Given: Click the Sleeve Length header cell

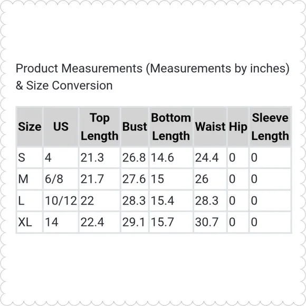Looking at the screenshot, I should point(270,127).
